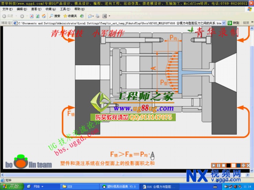Close the browser window with red X
This screenshot has height=190, width=254.
pos(251,3)
